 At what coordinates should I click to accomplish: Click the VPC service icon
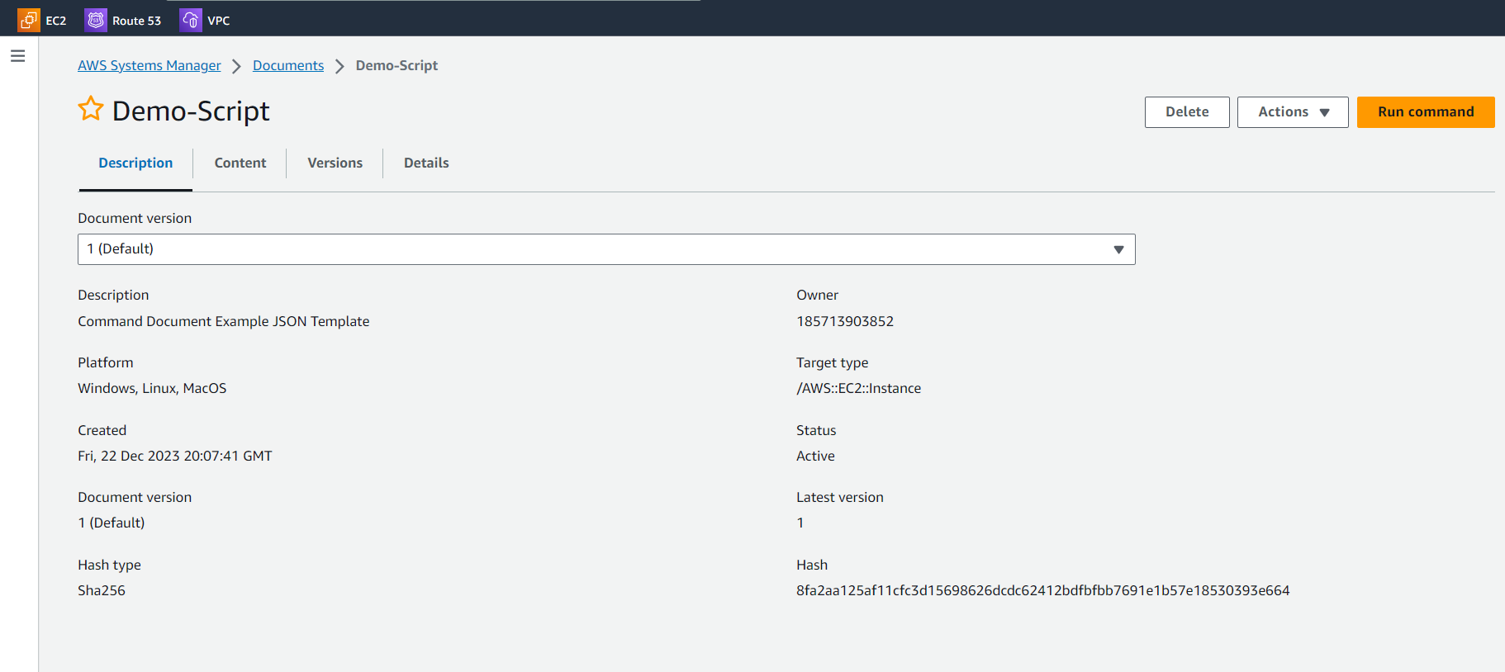click(191, 21)
